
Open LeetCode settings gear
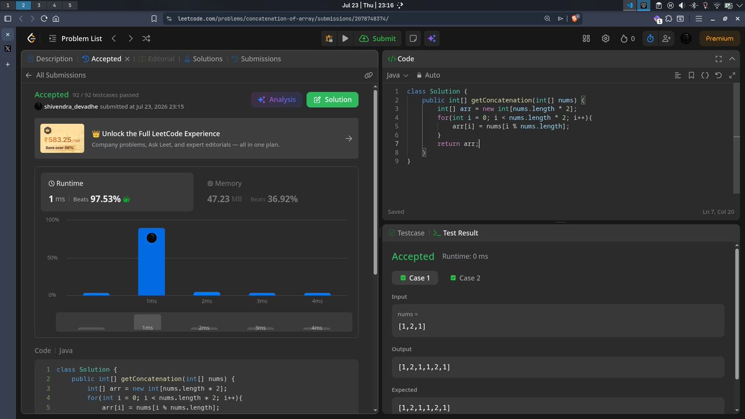click(x=606, y=38)
